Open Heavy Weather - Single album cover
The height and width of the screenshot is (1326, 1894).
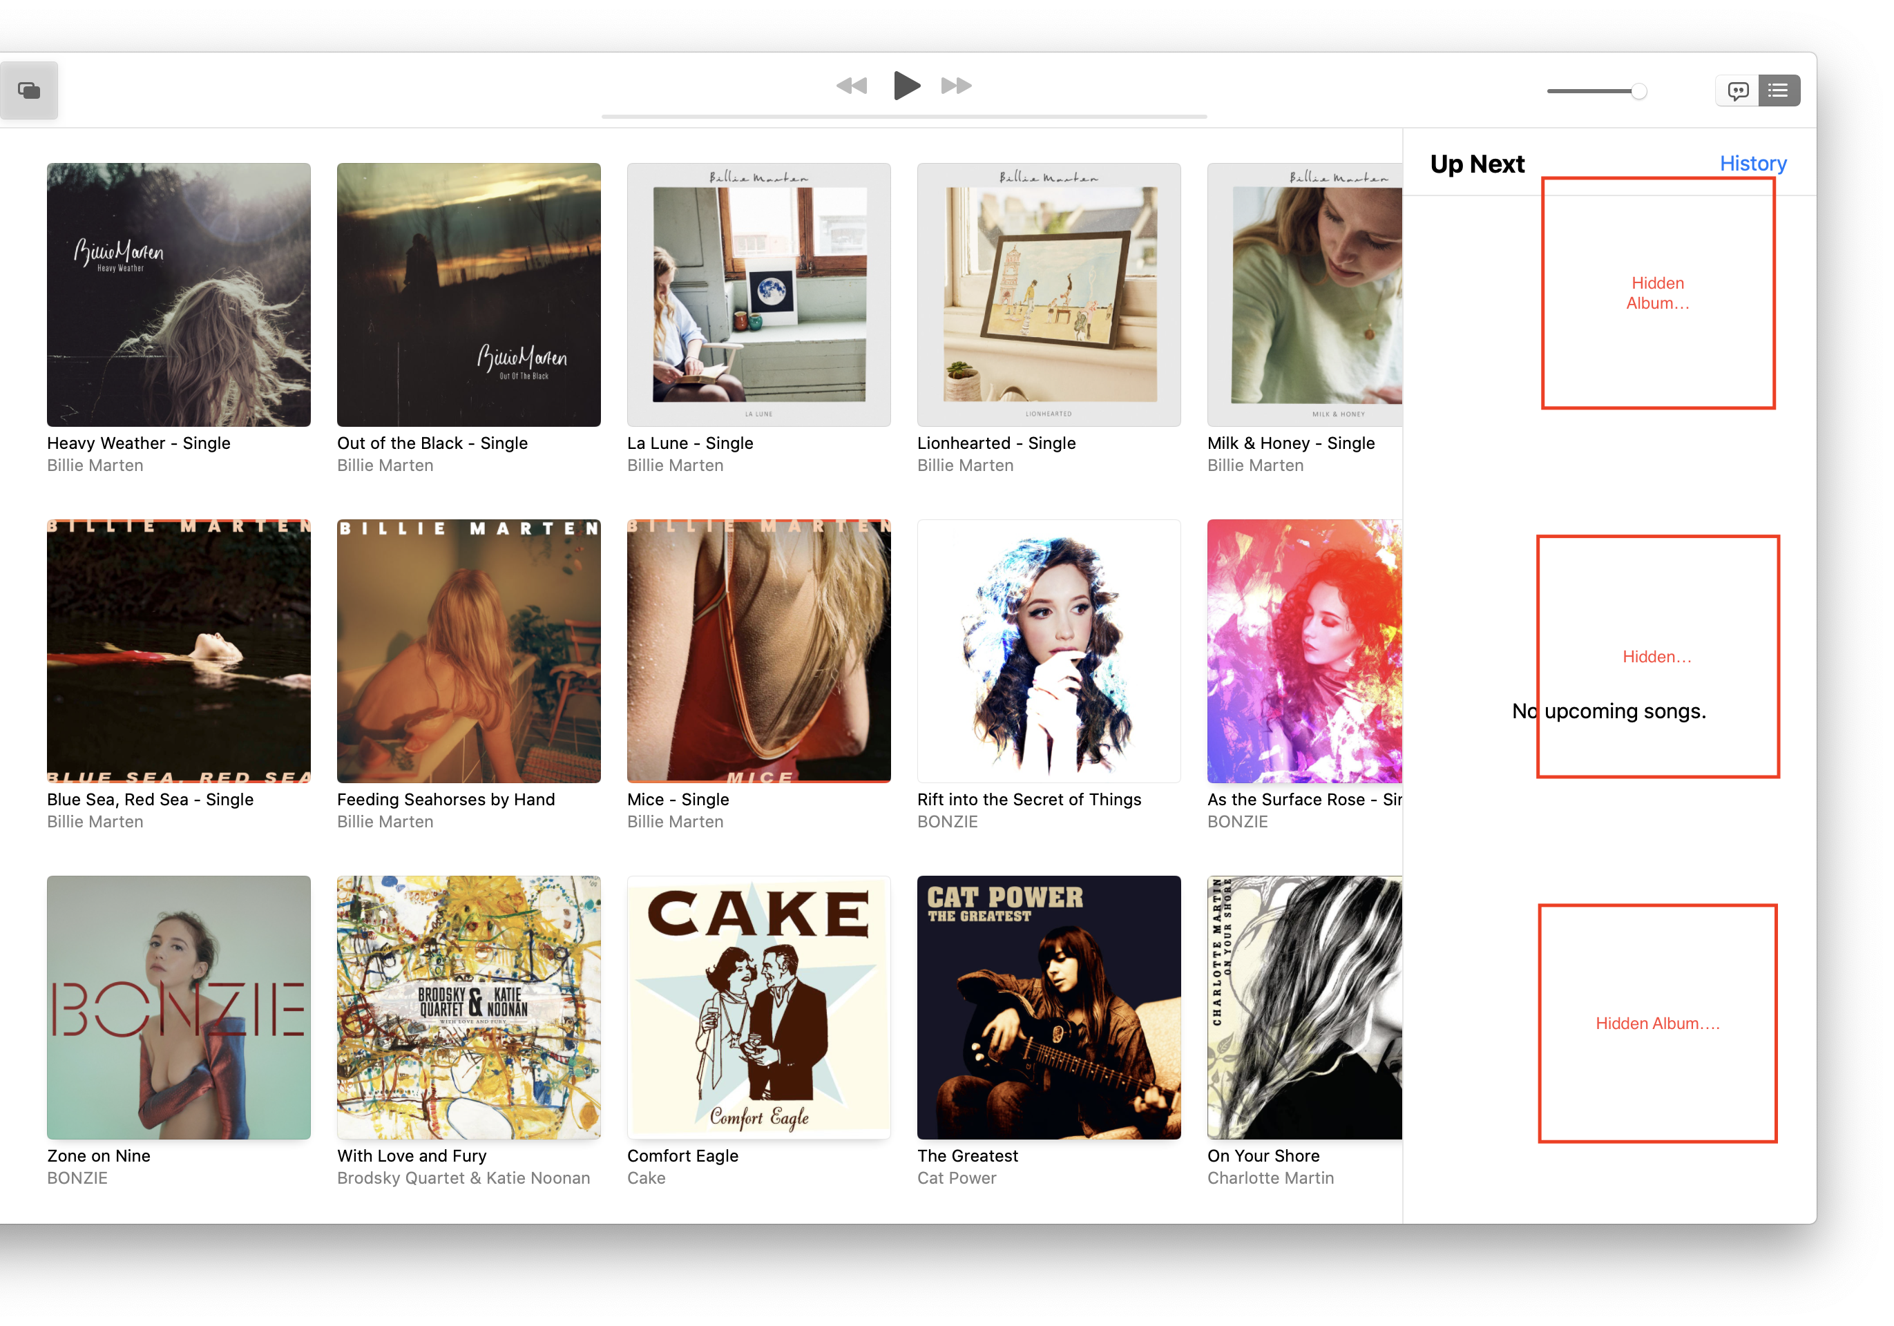coord(179,294)
